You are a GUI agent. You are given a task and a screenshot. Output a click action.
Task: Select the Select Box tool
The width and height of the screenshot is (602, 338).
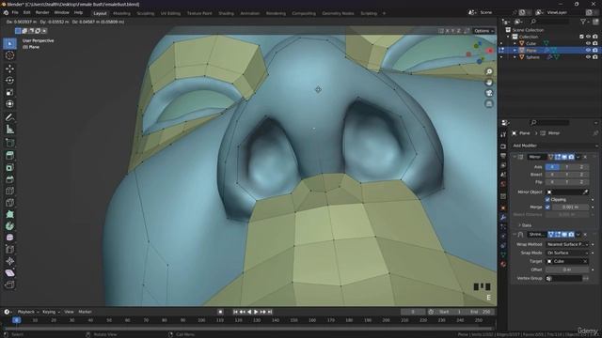click(9, 44)
